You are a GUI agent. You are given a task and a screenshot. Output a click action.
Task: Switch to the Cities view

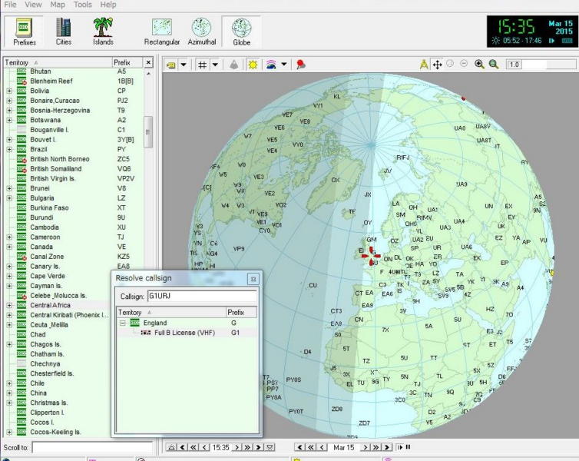tap(64, 31)
